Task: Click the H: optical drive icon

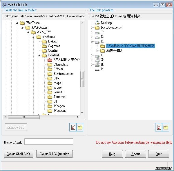Action: (x=97, y=64)
